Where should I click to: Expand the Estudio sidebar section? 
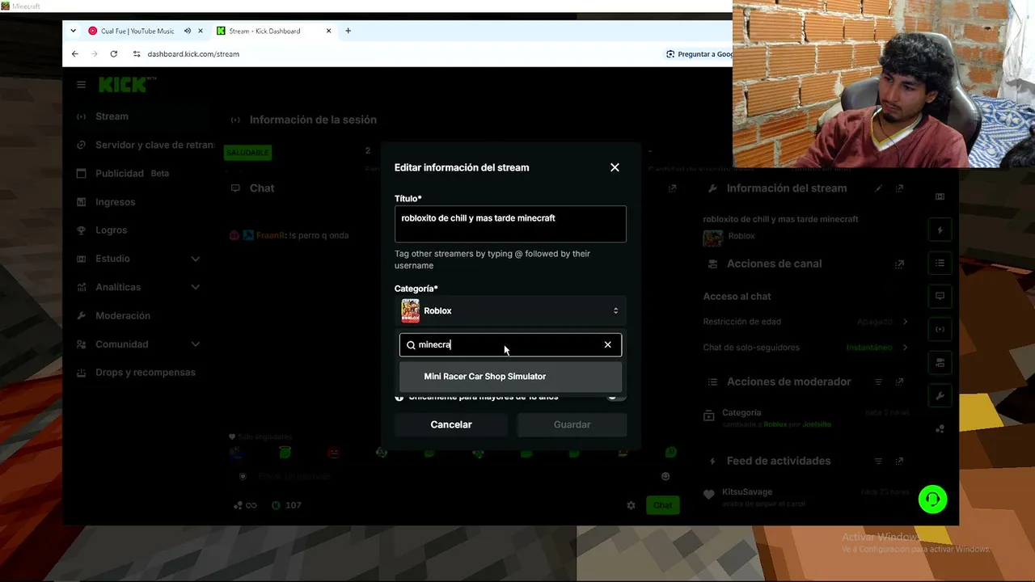coord(139,259)
